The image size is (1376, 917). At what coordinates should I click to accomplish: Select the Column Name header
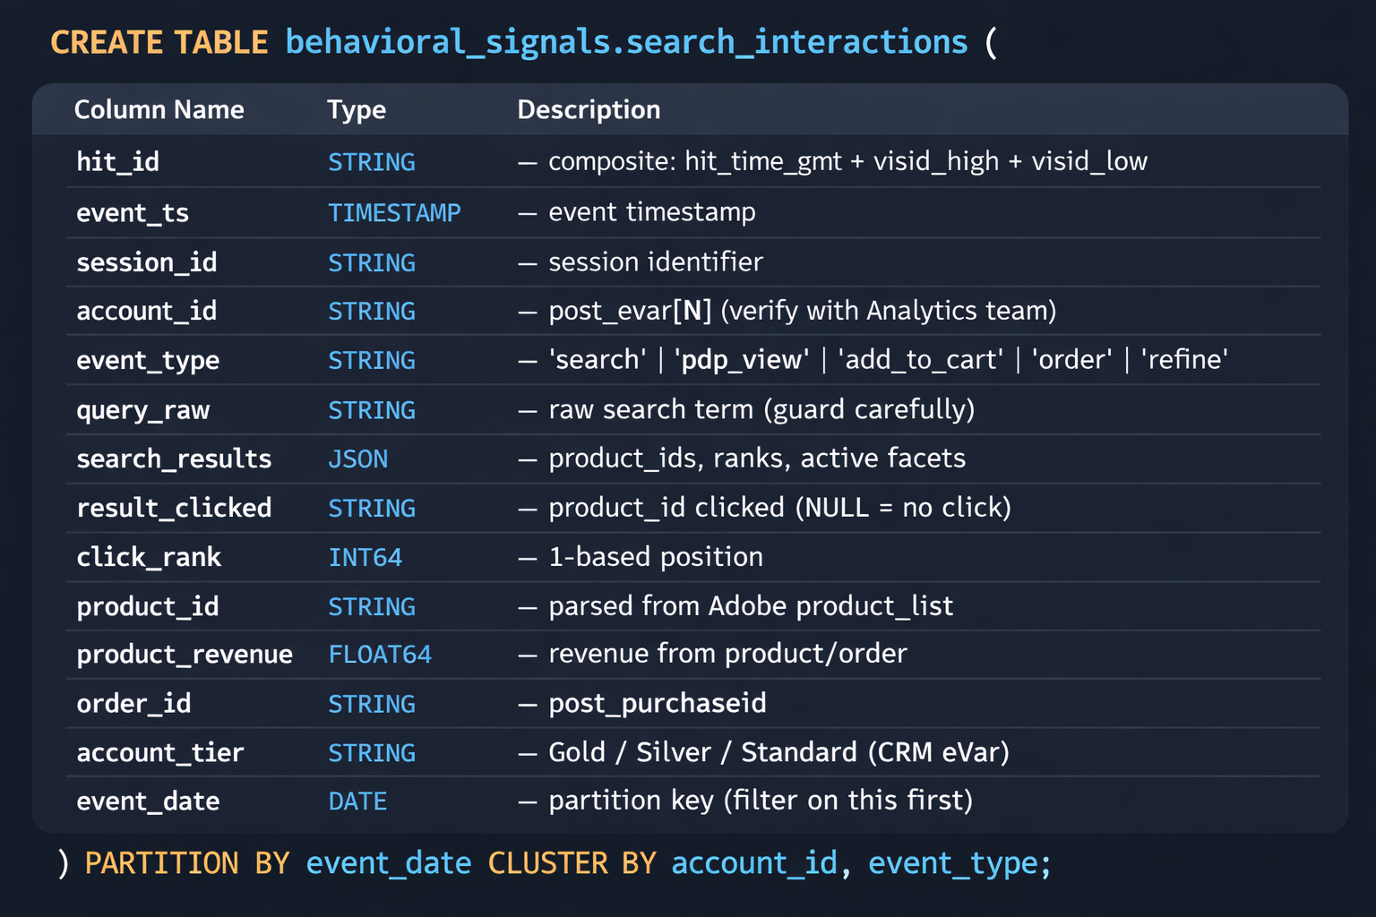[159, 109]
